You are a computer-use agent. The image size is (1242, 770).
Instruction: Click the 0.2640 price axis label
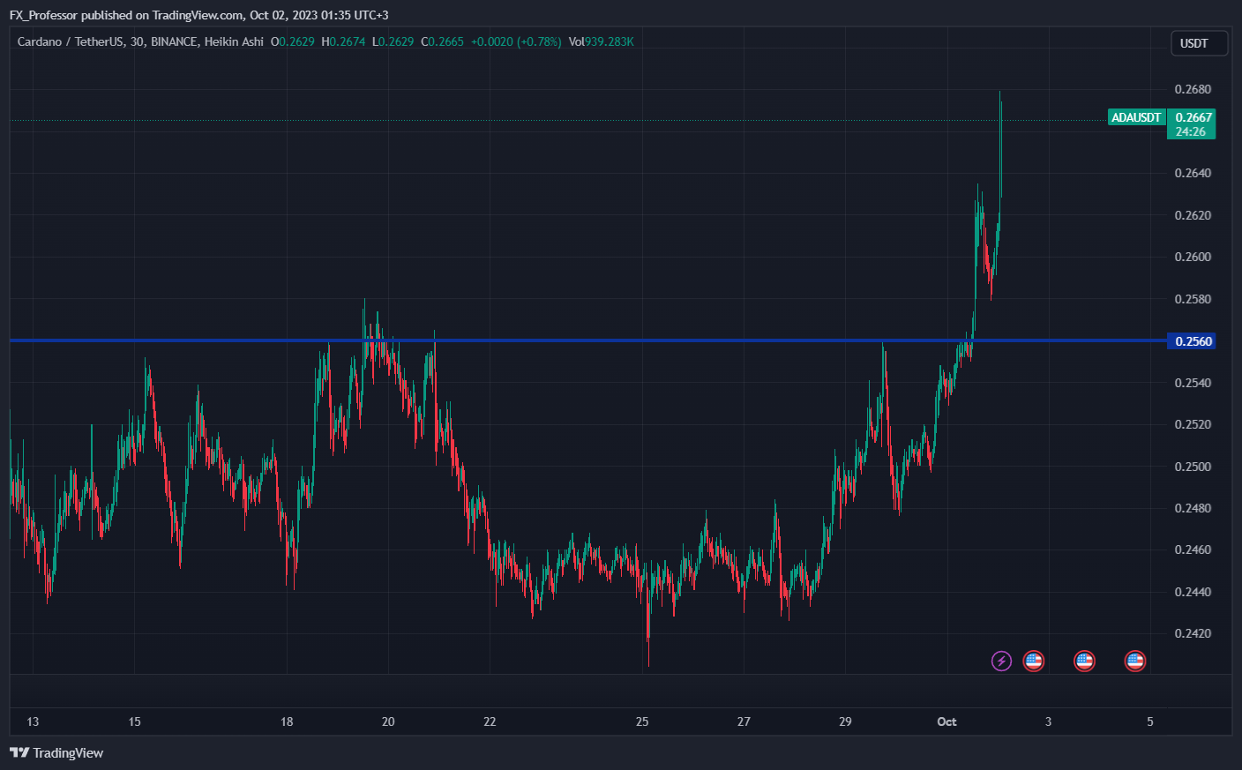[x=1193, y=173]
